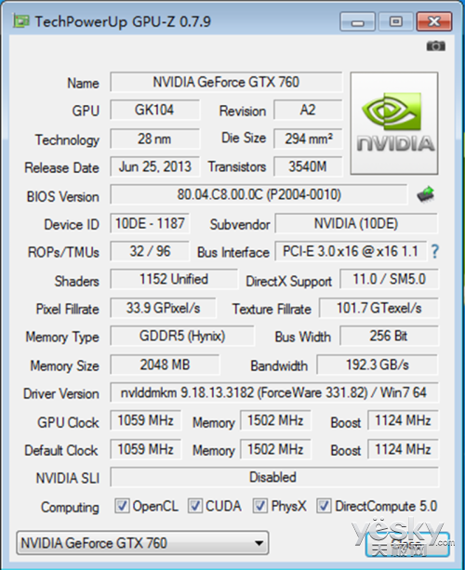Click the GPU Clock row Boost 1124 MHz
Viewport: 465px width, 570px height.
point(404,420)
